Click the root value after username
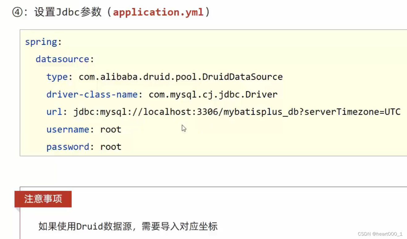Viewport: 407px width, 239px height. (x=111, y=129)
